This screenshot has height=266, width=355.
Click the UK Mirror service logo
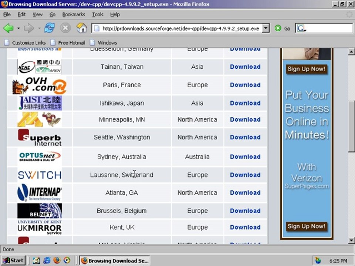click(x=40, y=227)
